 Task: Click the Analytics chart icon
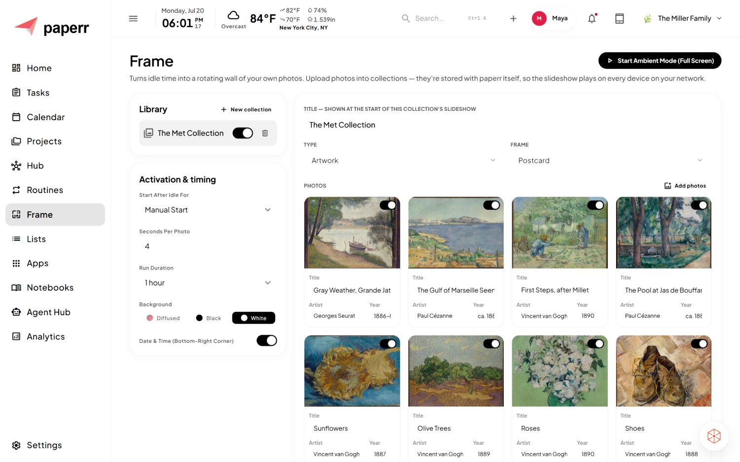pyautogui.click(x=16, y=336)
